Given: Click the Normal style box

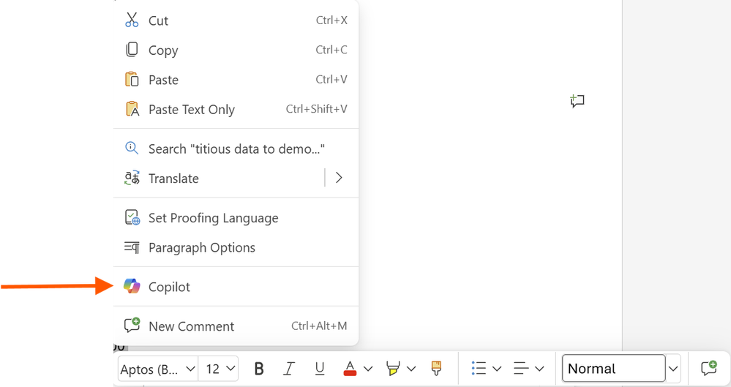Looking at the screenshot, I should pyautogui.click(x=613, y=369).
